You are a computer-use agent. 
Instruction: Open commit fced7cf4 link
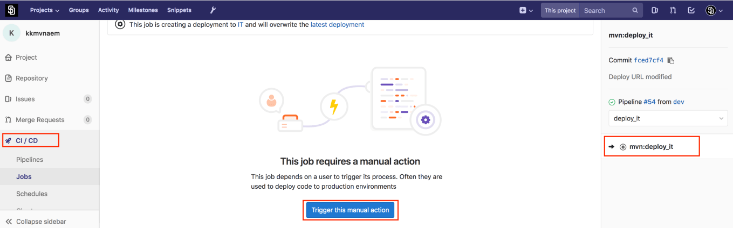click(x=649, y=60)
